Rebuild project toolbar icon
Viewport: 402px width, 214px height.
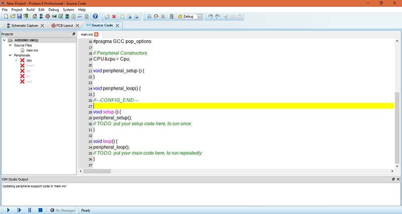tap(156, 17)
